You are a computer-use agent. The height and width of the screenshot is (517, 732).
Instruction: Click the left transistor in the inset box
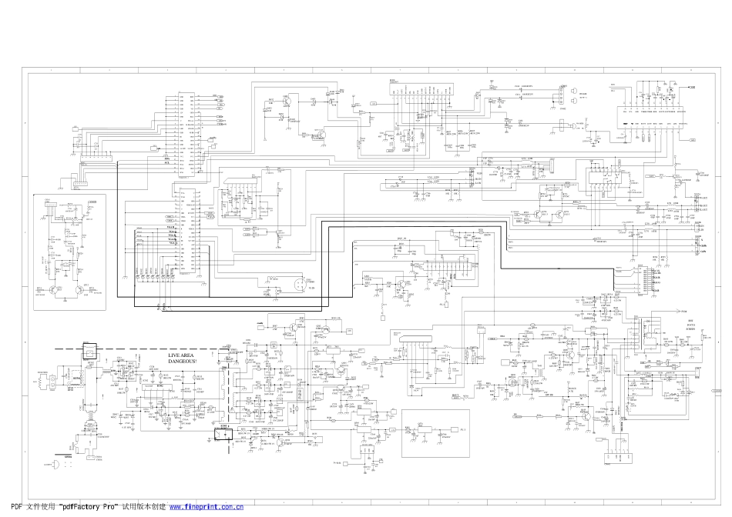(54, 290)
